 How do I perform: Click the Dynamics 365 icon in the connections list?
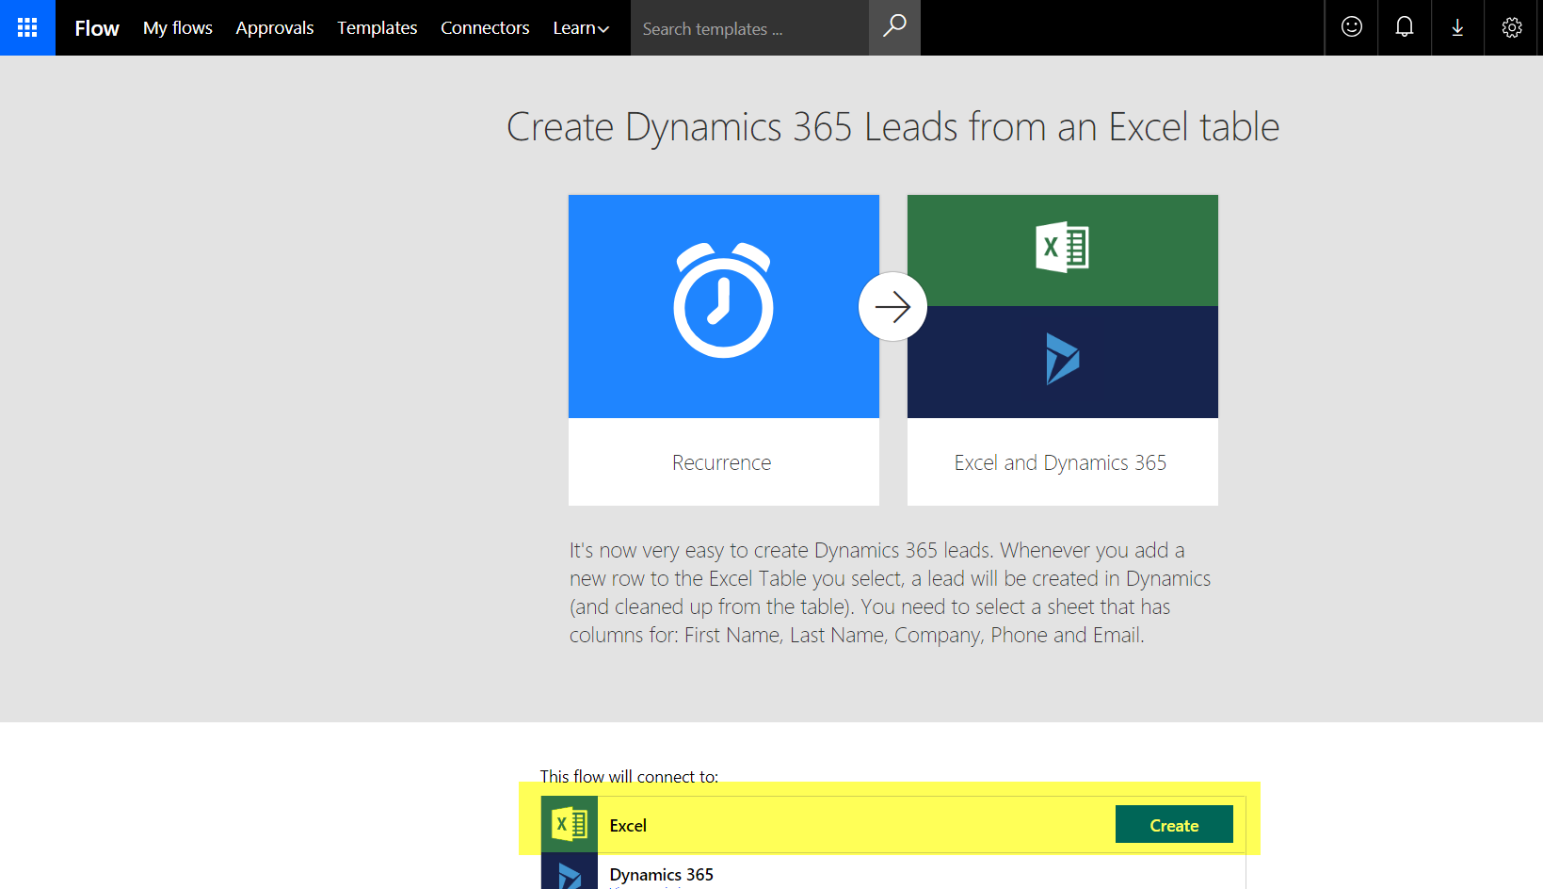[x=570, y=872]
